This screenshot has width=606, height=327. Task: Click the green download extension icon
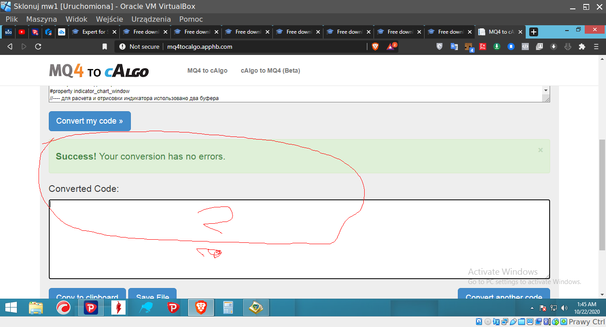click(497, 47)
